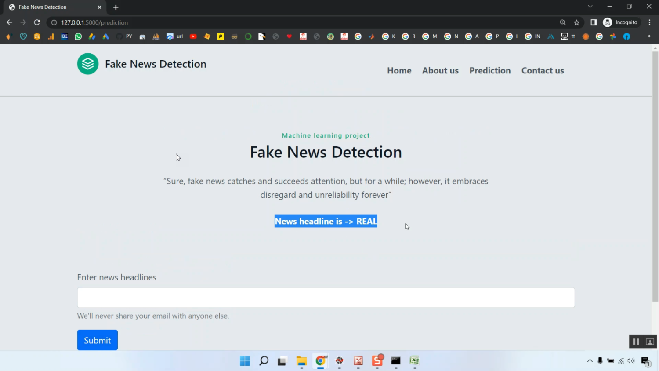This screenshot has height=371, width=659.
Task: Open File Explorer from the taskbar
Action: point(301,361)
